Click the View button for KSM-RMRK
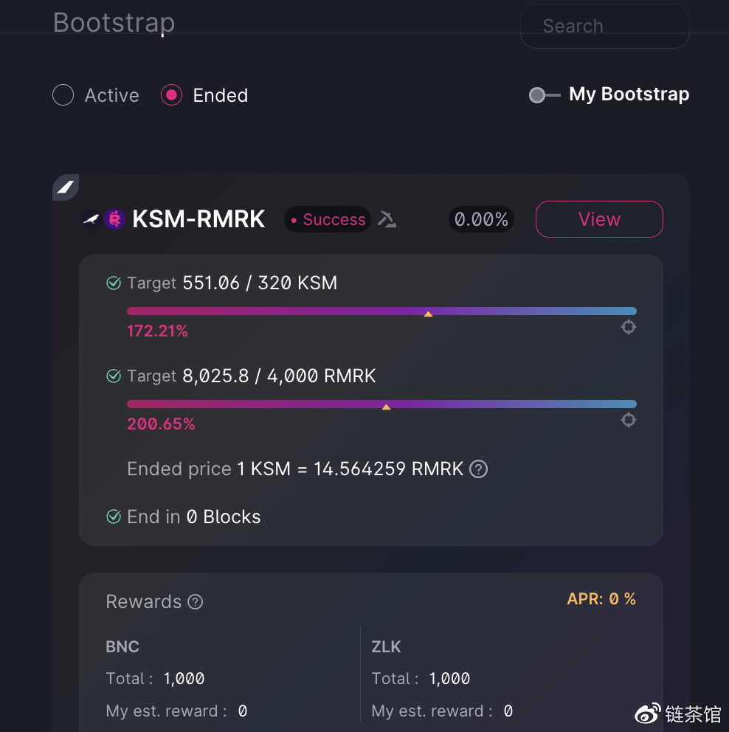Screen dimensions: 729x732 pyautogui.click(x=599, y=219)
